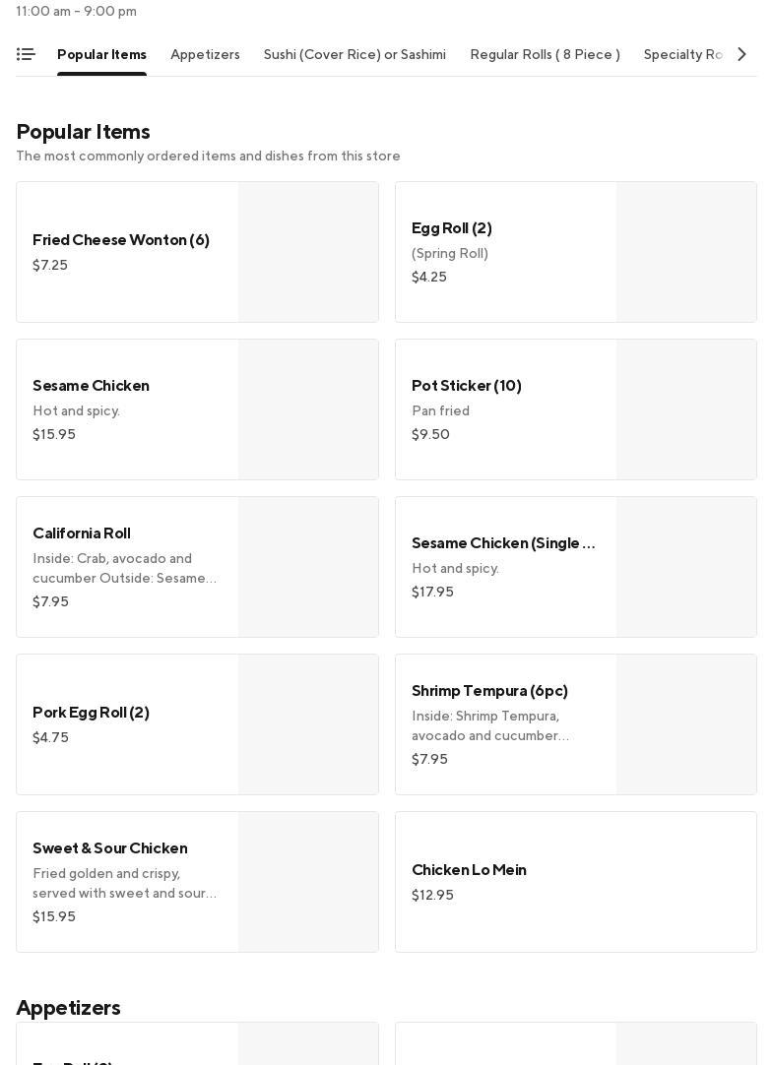Choose the Sweet & Sour Chicken item

point(109,848)
